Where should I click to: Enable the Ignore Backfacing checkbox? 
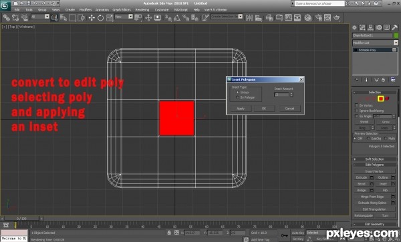tap(356, 111)
